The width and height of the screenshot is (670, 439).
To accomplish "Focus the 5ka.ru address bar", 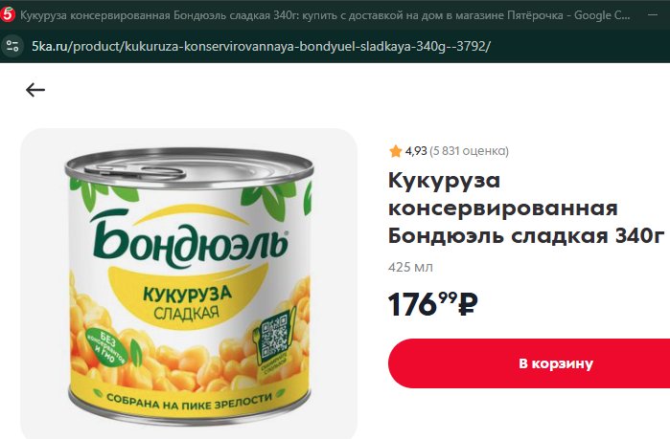I will [x=261, y=46].
